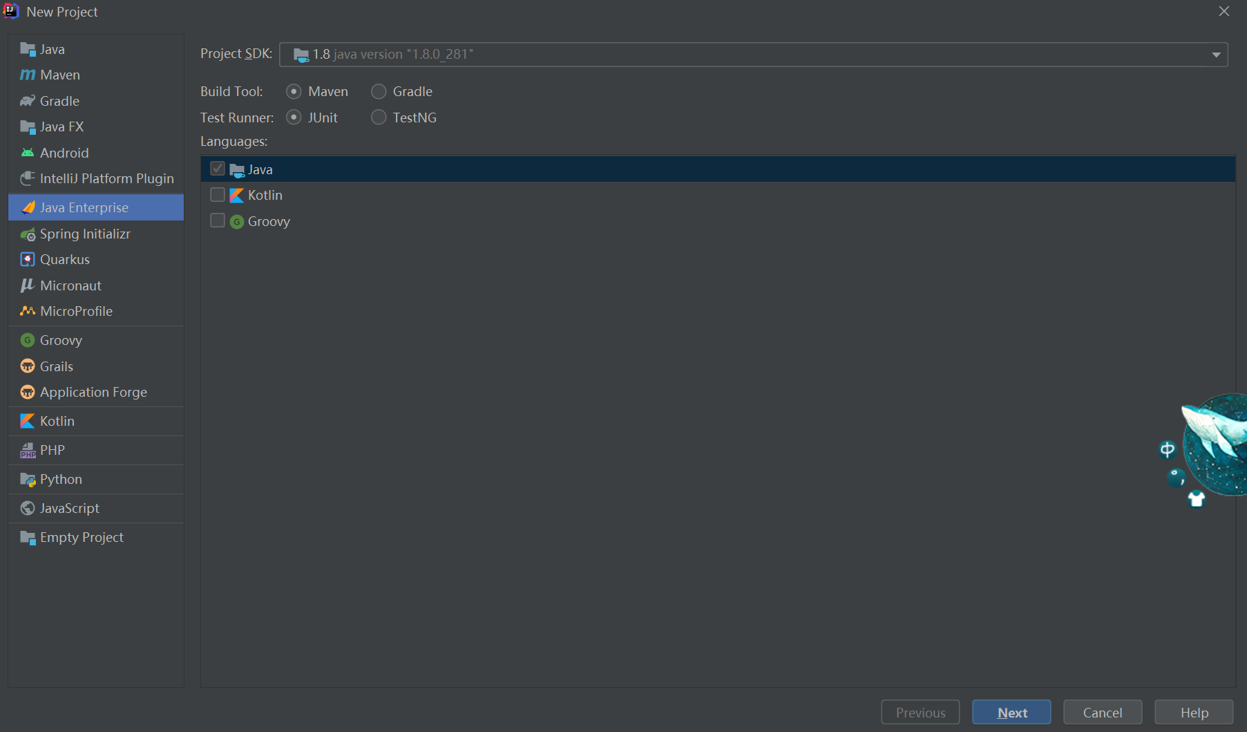1247x732 pixels.
Task: Open the Project SDK dropdown arrow
Action: pyautogui.click(x=1216, y=55)
